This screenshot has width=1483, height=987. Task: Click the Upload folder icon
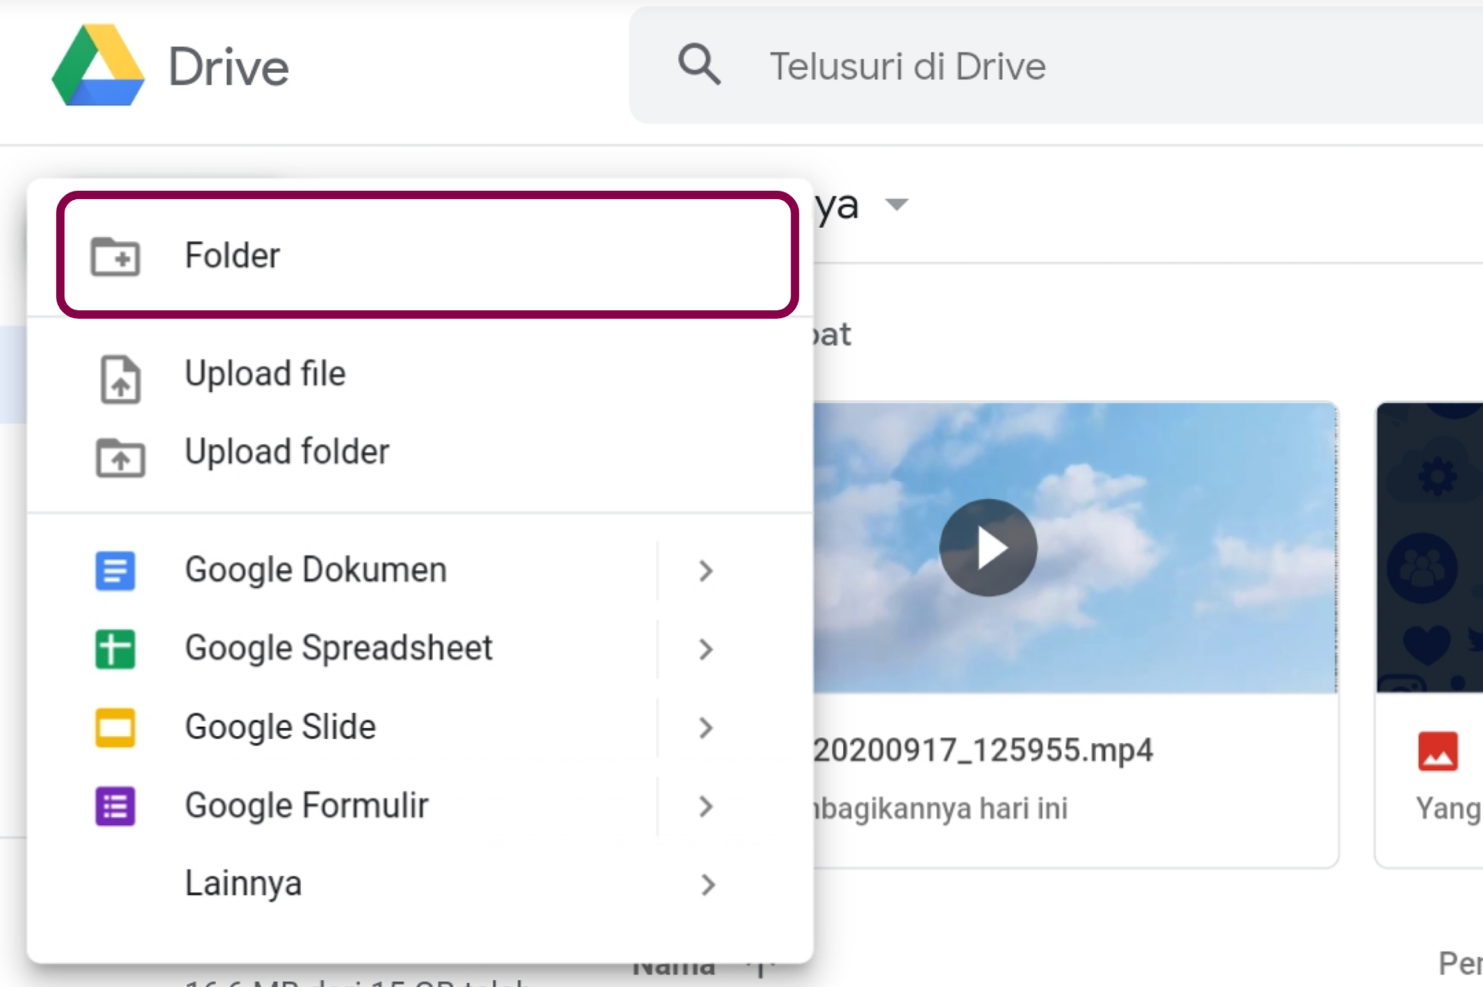[120, 458]
